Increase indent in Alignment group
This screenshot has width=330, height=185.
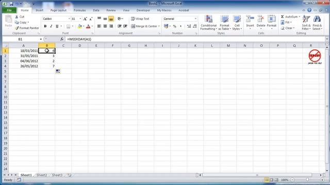[x=125, y=26]
